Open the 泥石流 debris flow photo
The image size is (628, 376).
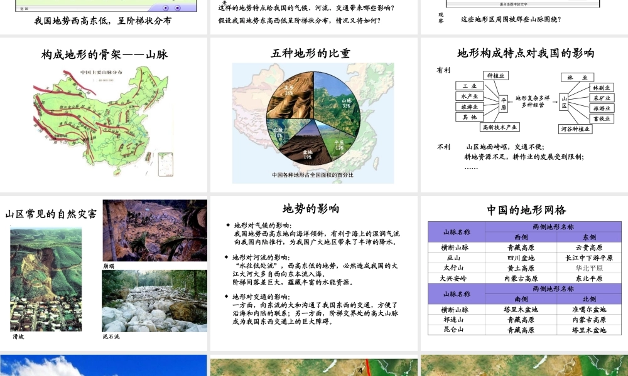(154, 301)
